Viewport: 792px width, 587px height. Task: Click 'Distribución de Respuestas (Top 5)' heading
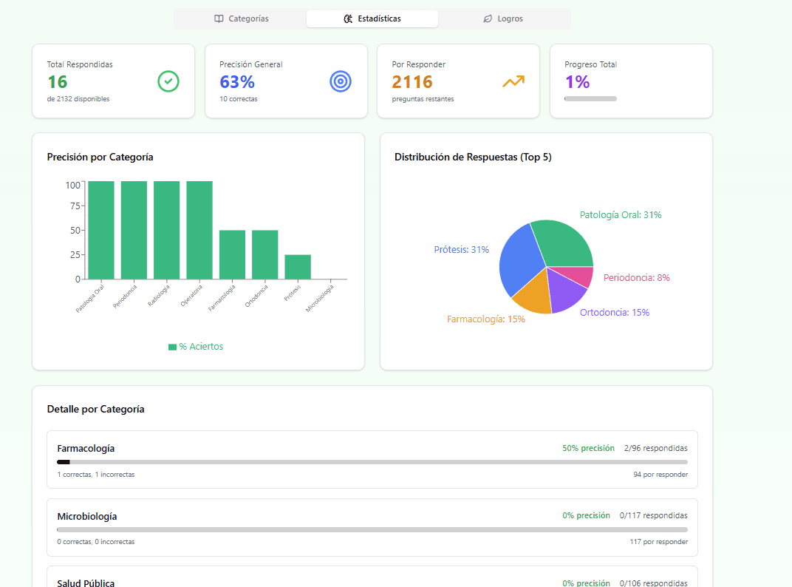pos(473,157)
